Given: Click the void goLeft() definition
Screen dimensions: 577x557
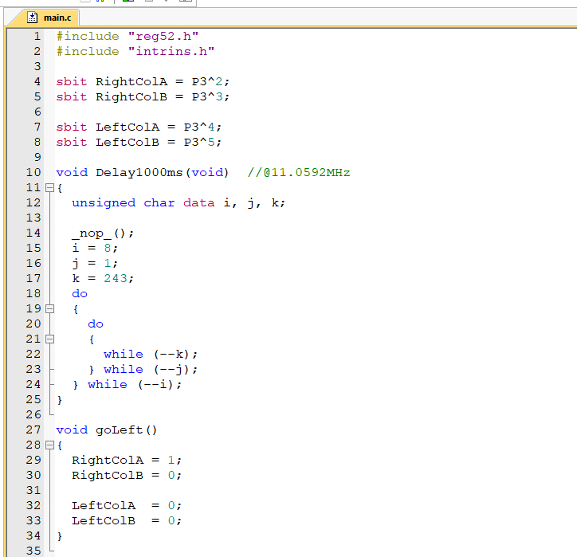Looking at the screenshot, I should click(x=107, y=430).
